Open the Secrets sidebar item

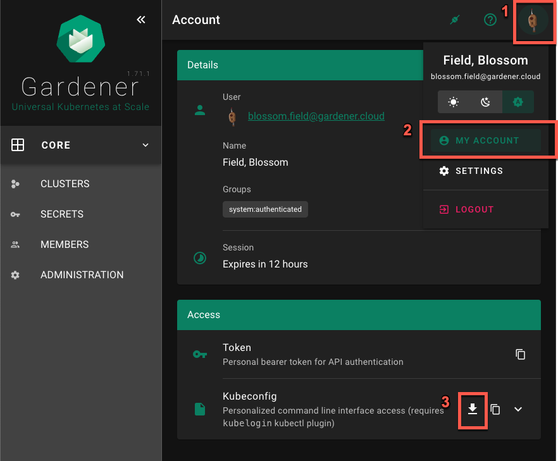click(x=61, y=214)
